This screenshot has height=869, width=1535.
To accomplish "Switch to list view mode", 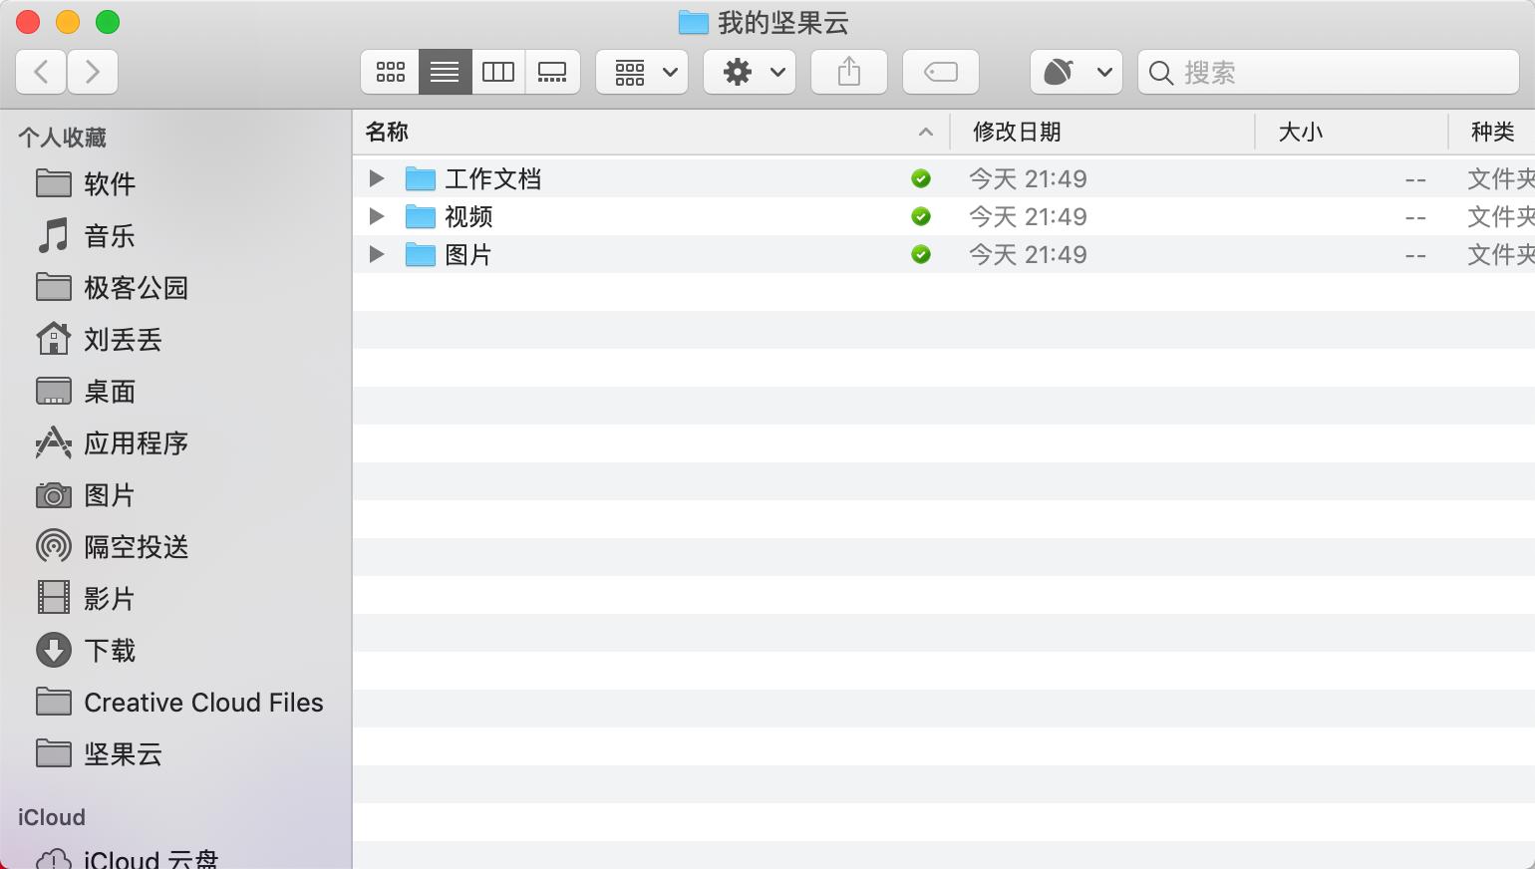I will pyautogui.click(x=445, y=72).
